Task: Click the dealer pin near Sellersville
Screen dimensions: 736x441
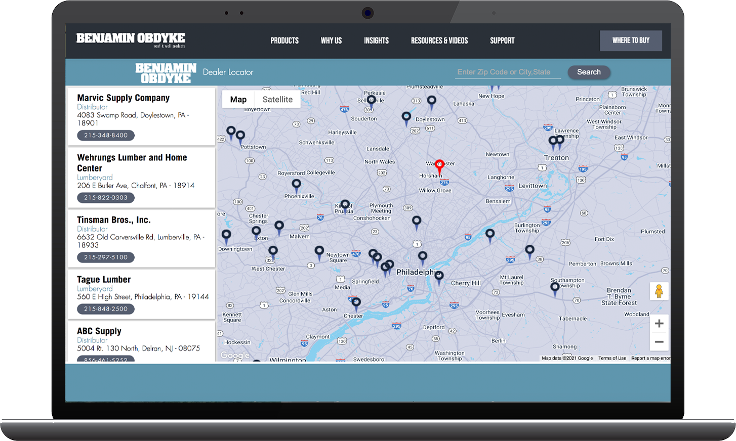Action: click(x=371, y=103)
